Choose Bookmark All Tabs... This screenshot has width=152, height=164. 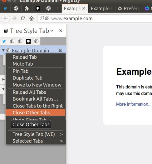click(36, 99)
